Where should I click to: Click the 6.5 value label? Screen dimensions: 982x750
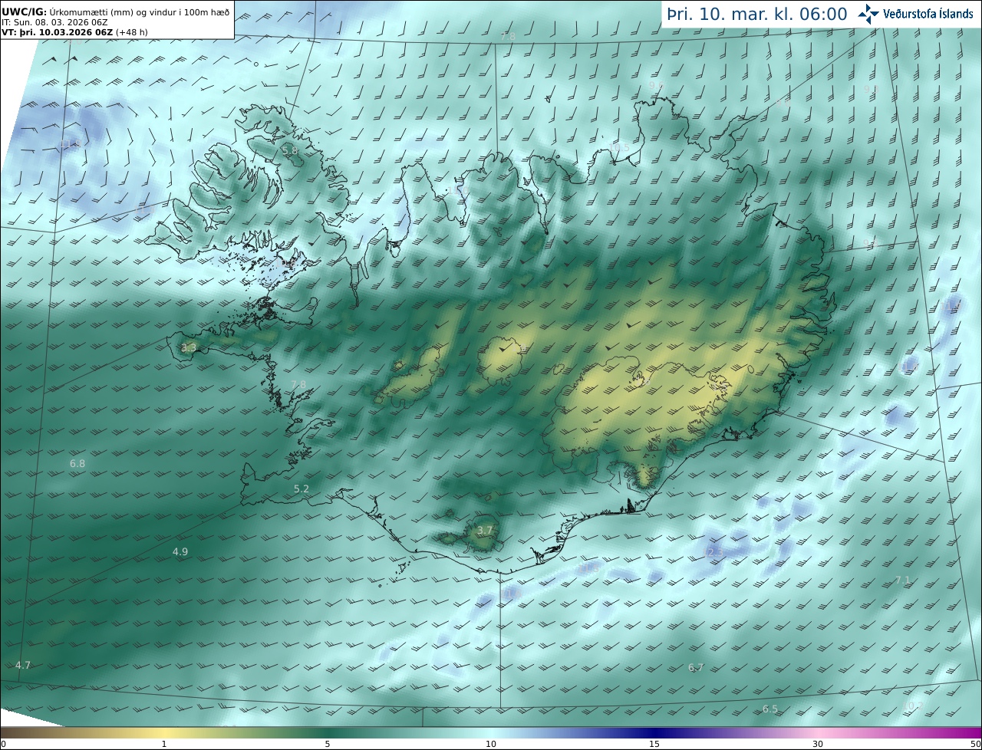[770, 709]
